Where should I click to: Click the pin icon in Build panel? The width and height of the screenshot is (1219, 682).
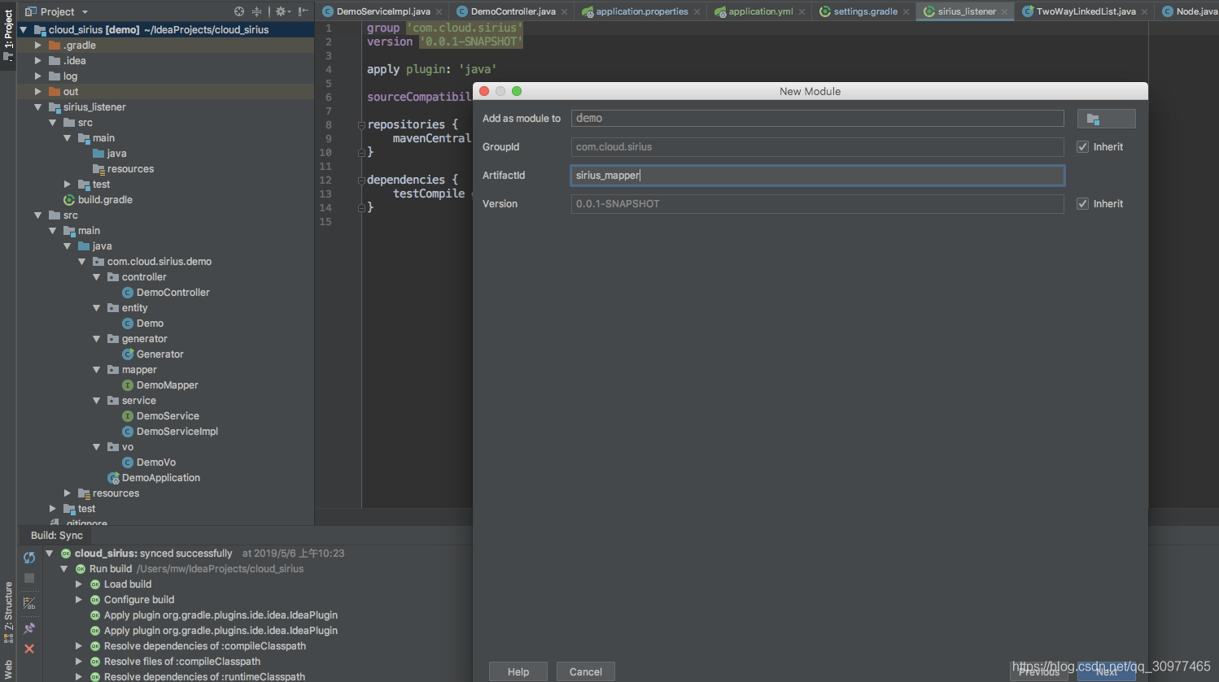[29, 628]
